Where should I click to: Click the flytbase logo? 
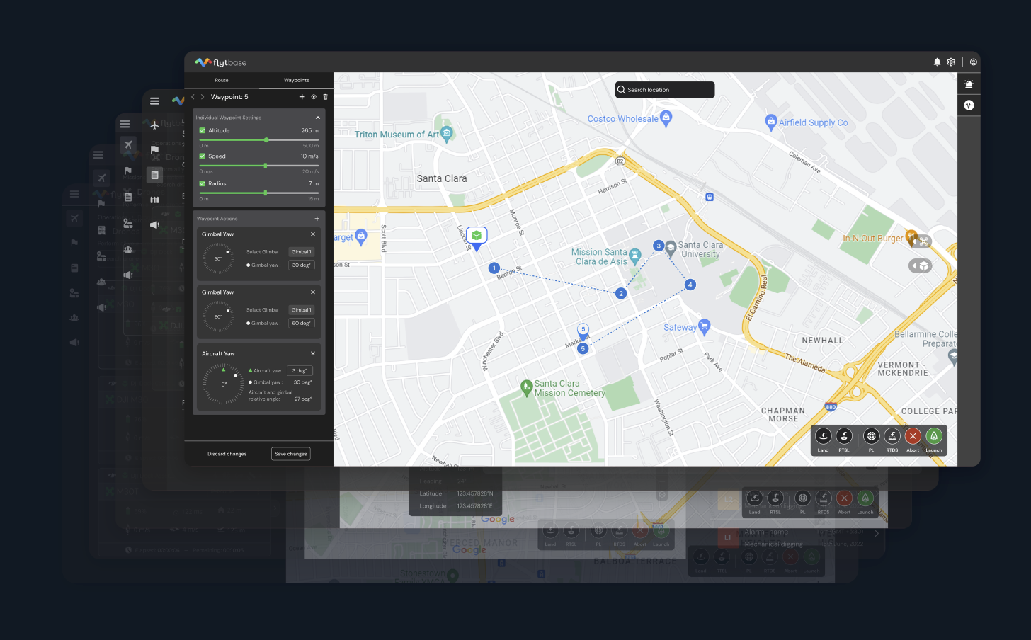tap(221, 62)
